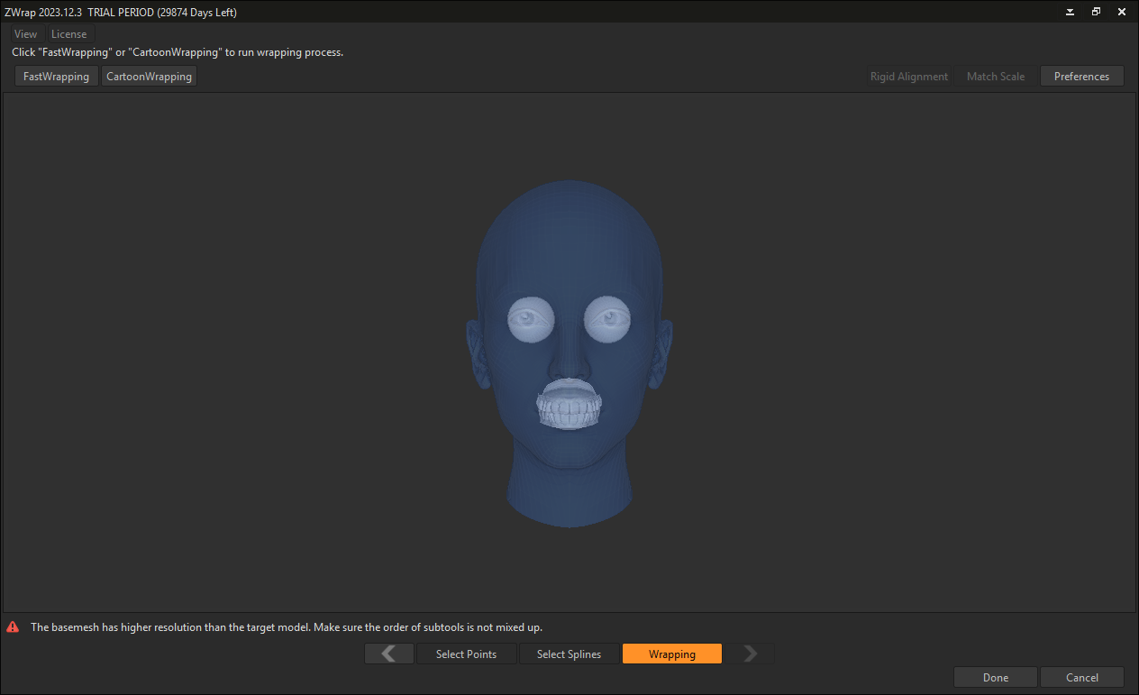The image size is (1139, 695).
Task: Open the View menu
Action: (x=25, y=34)
